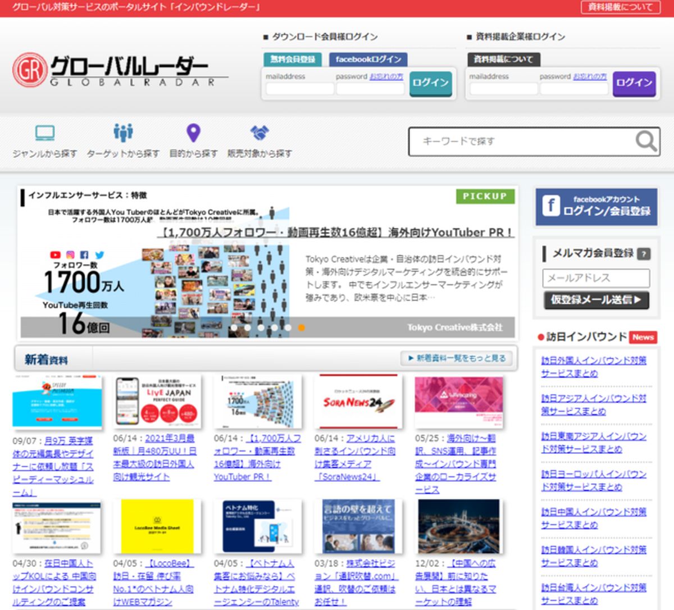Open 訪日外国人インバウンド対策サービスまとめ link
The height and width of the screenshot is (610, 674).
click(x=594, y=367)
